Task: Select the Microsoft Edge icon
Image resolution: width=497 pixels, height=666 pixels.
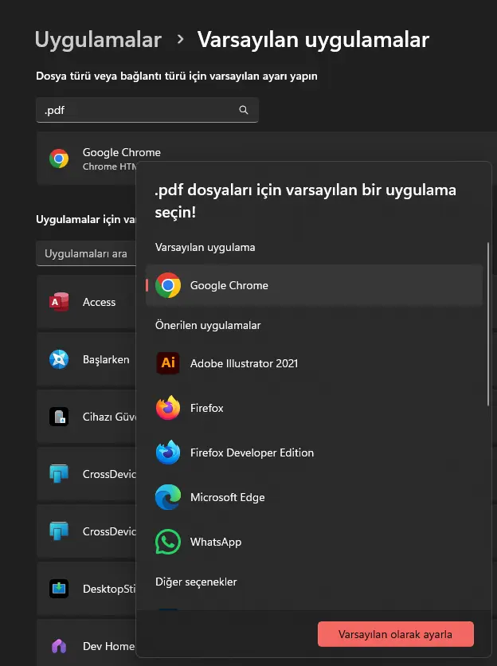Action: click(168, 497)
